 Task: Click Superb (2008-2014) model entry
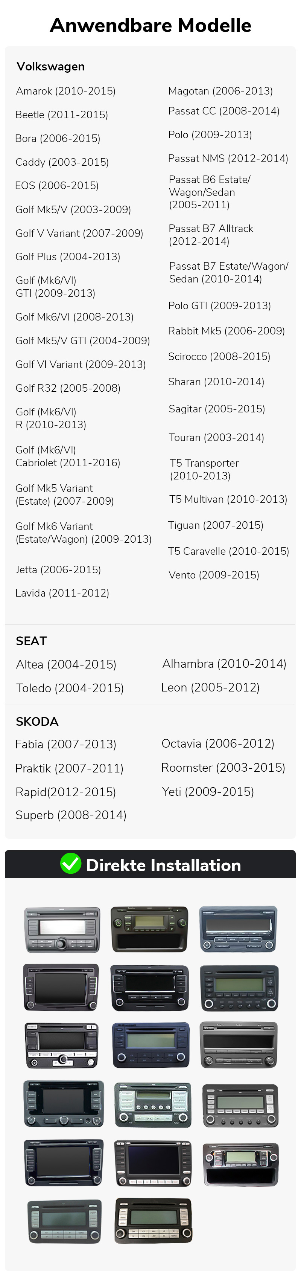click(x=71, y=815)
